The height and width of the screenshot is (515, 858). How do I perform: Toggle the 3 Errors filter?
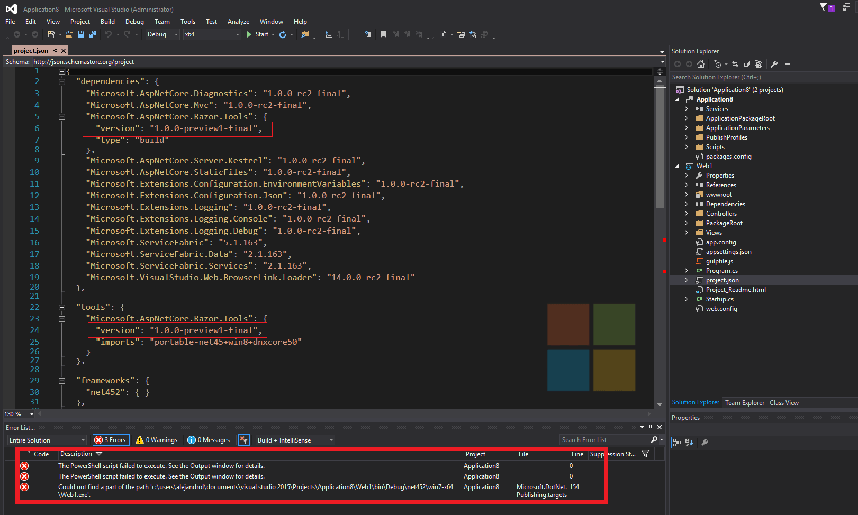click(x=111, y=440)
